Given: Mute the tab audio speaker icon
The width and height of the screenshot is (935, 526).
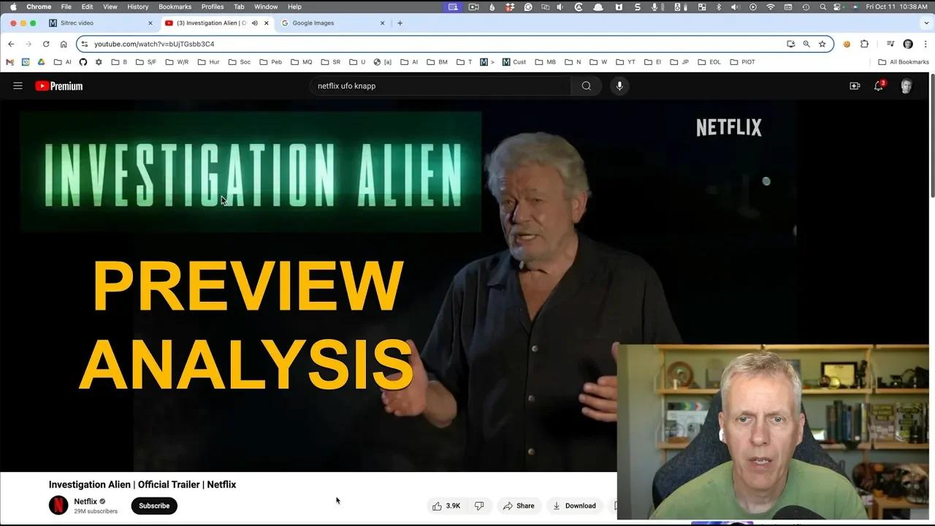Looking at the screenshot, I should [253, 23].
